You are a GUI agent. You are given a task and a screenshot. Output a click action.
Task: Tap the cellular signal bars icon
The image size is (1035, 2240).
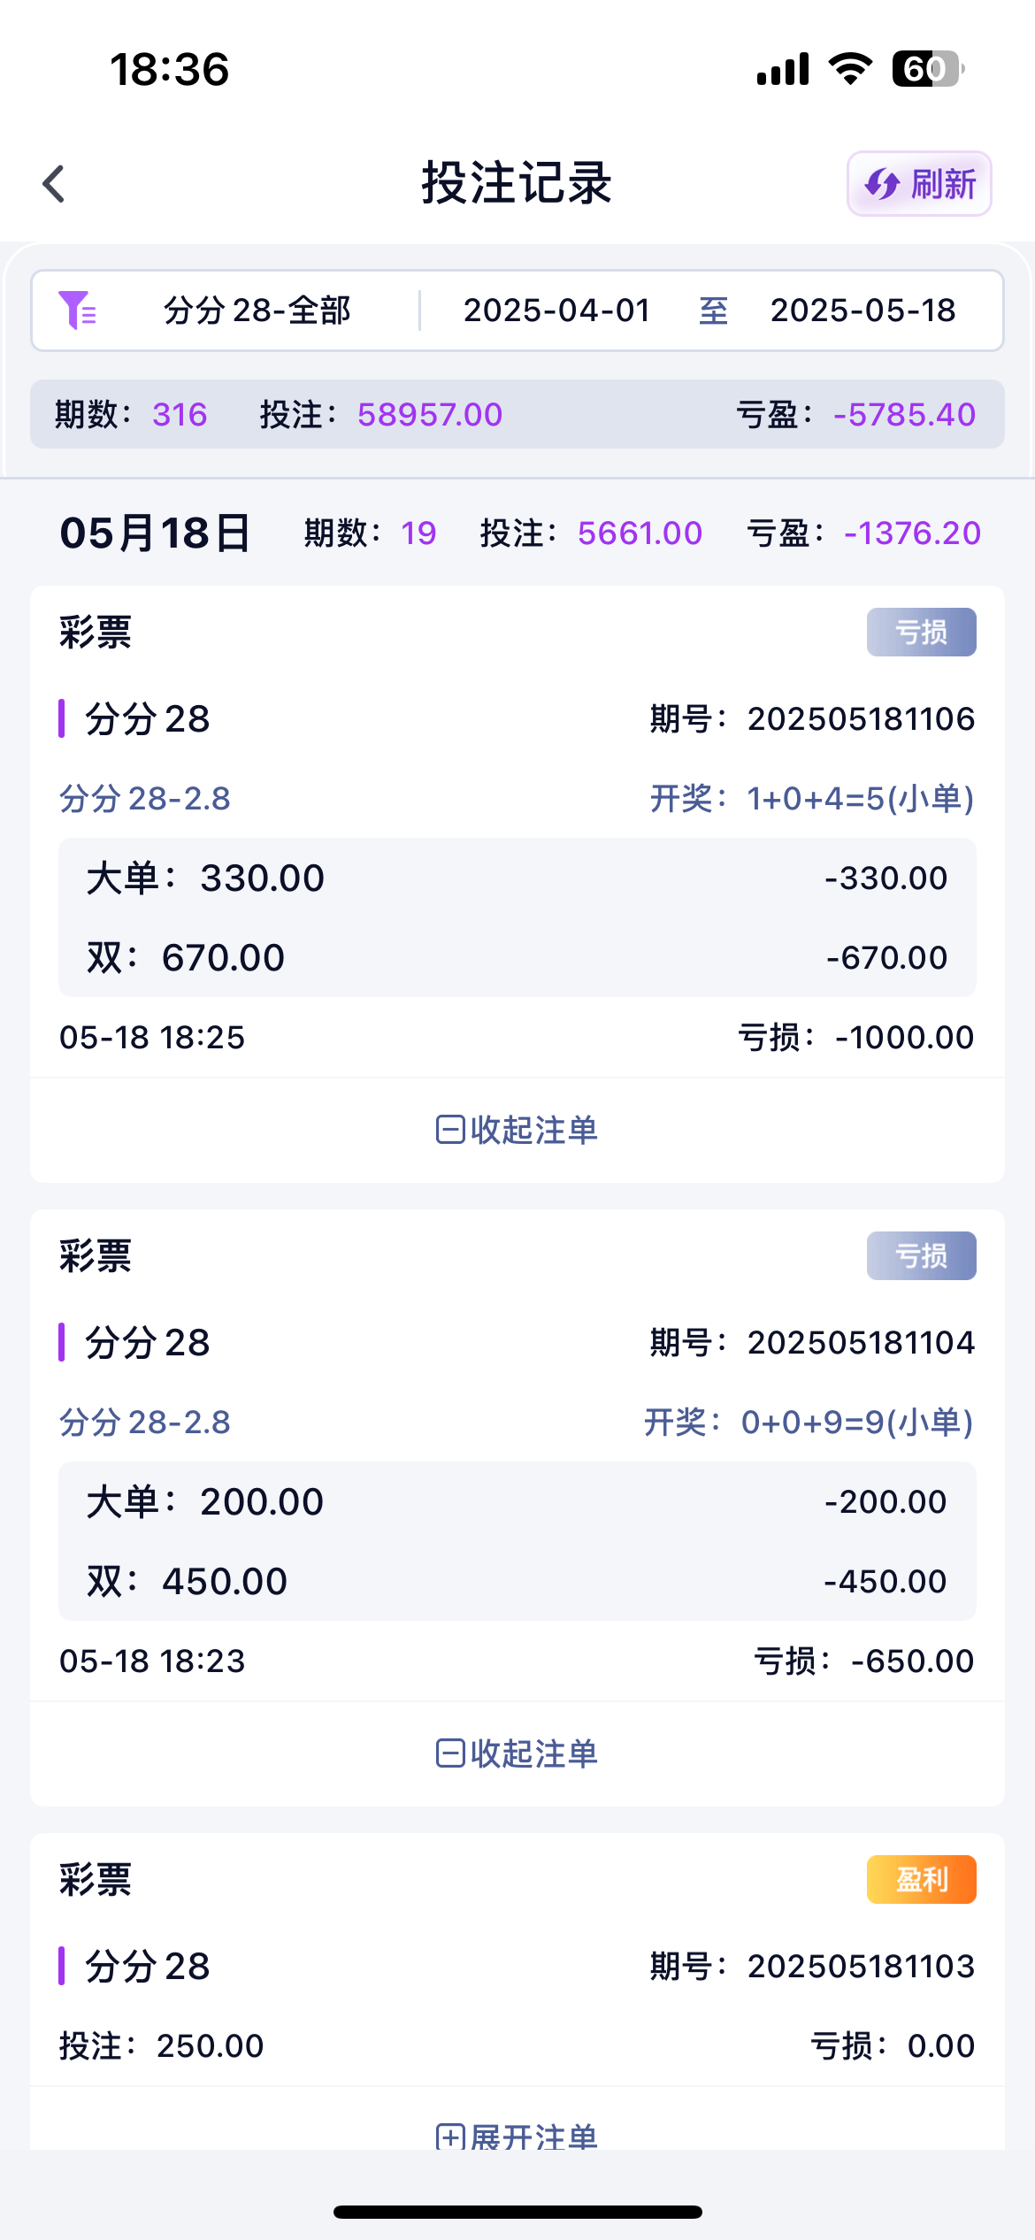783,69
